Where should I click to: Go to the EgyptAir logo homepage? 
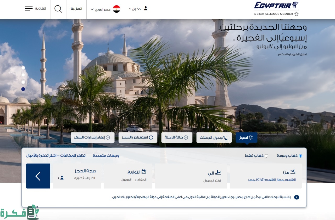(276, 9)
